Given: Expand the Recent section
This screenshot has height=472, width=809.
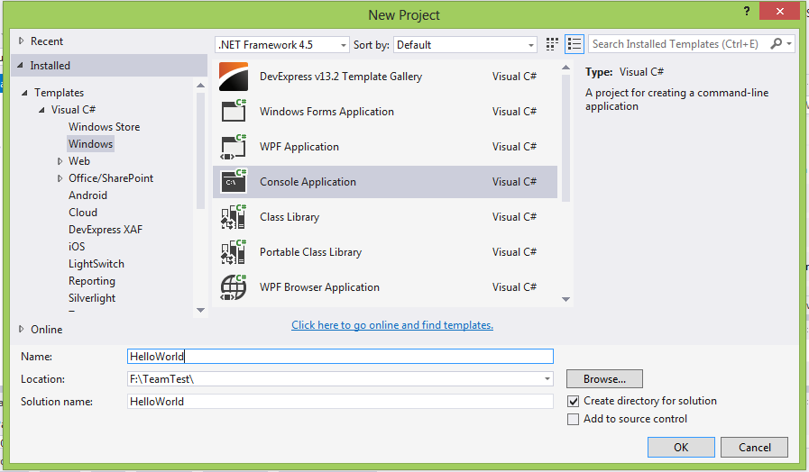Looking at the screenshot, I should 21,41.
